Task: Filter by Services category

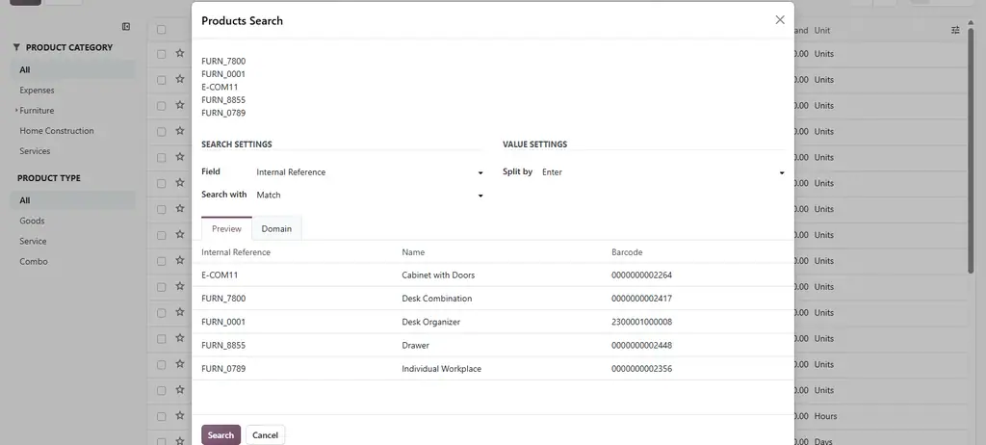Action: point(35,151)
